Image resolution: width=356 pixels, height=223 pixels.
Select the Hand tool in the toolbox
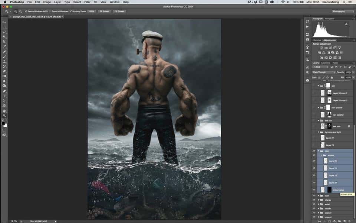tap(4, 111)
